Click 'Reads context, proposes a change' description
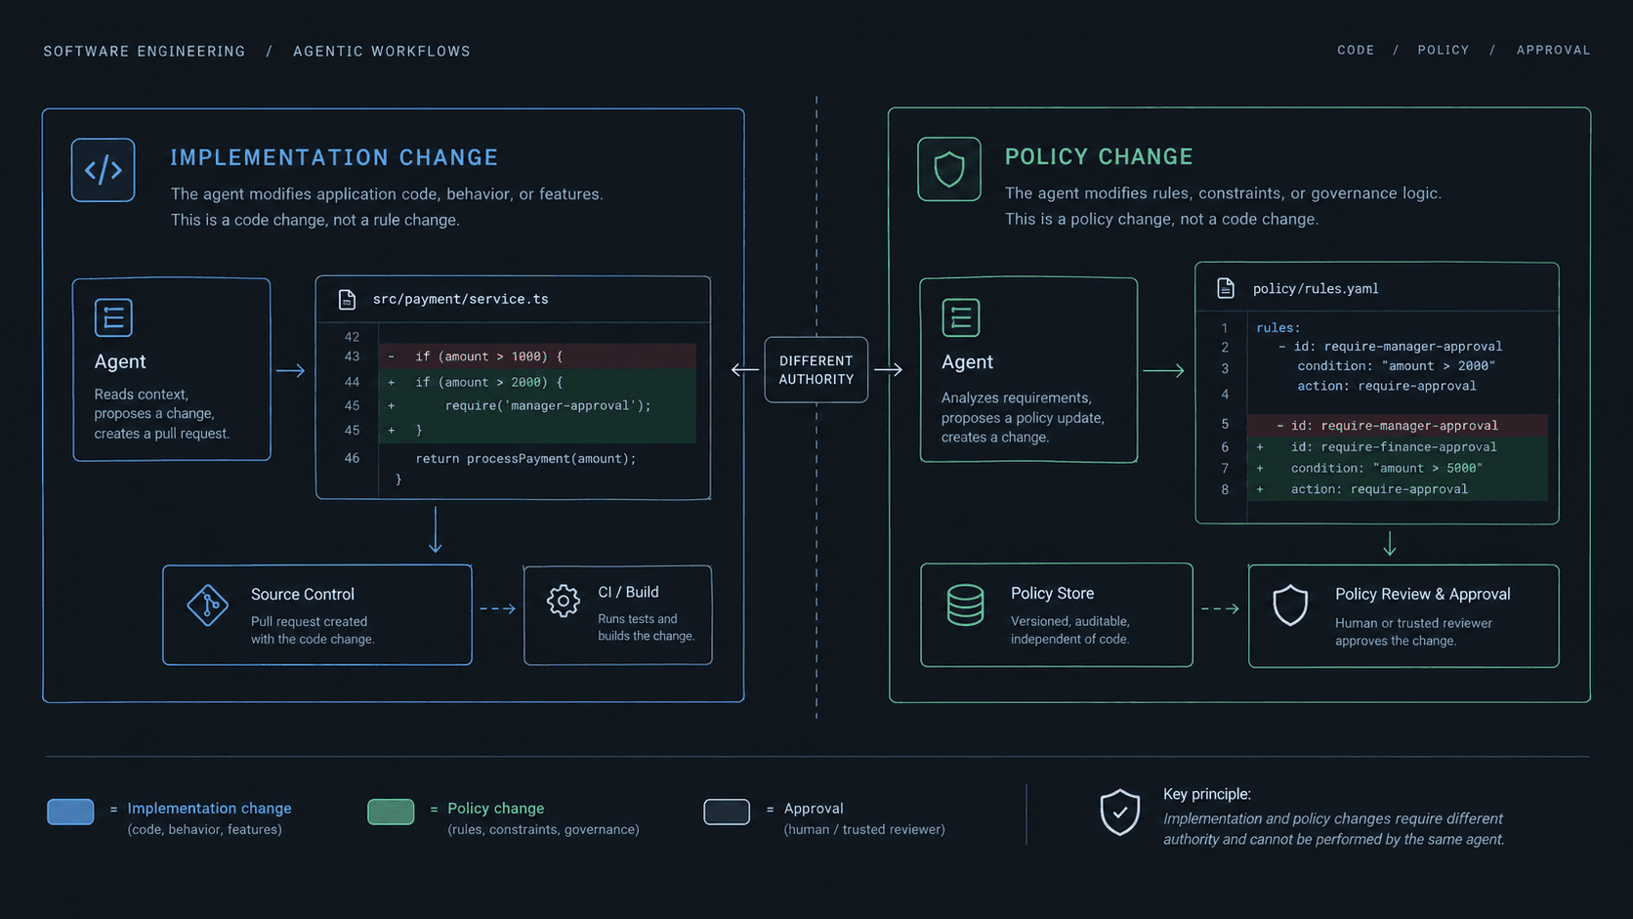The width and height of the screenshot is (1633, 919). [162, 413]
